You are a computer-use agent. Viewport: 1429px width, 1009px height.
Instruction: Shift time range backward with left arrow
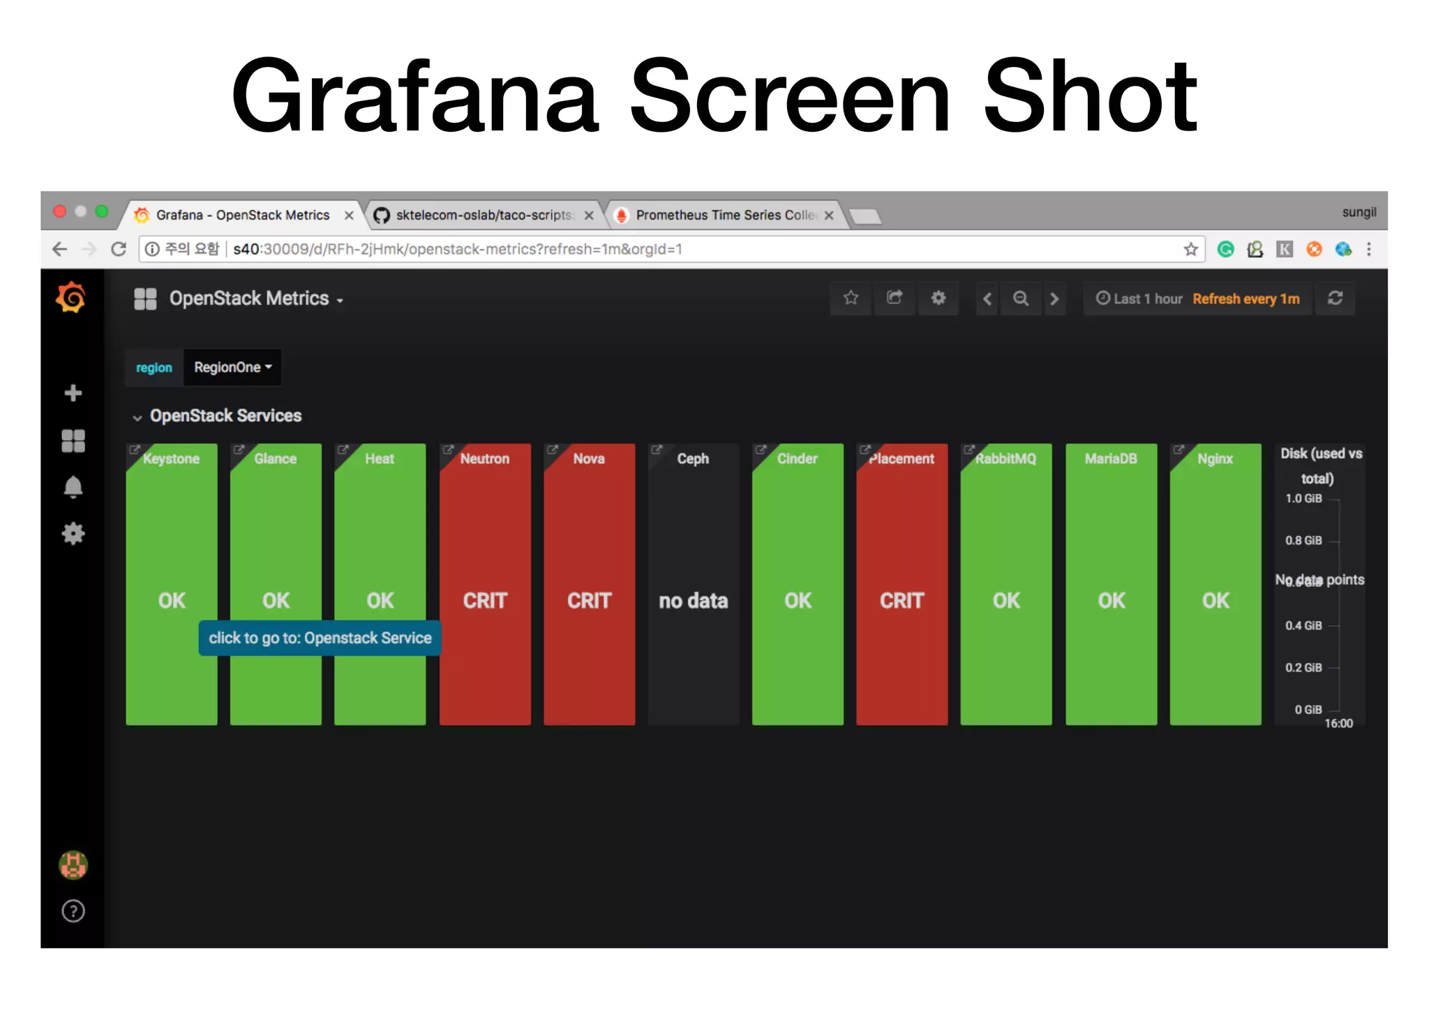(x=987, y=298)
